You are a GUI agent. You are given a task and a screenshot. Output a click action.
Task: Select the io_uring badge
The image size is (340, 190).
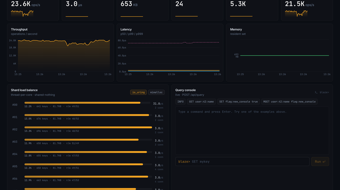[x=138, y=92]
